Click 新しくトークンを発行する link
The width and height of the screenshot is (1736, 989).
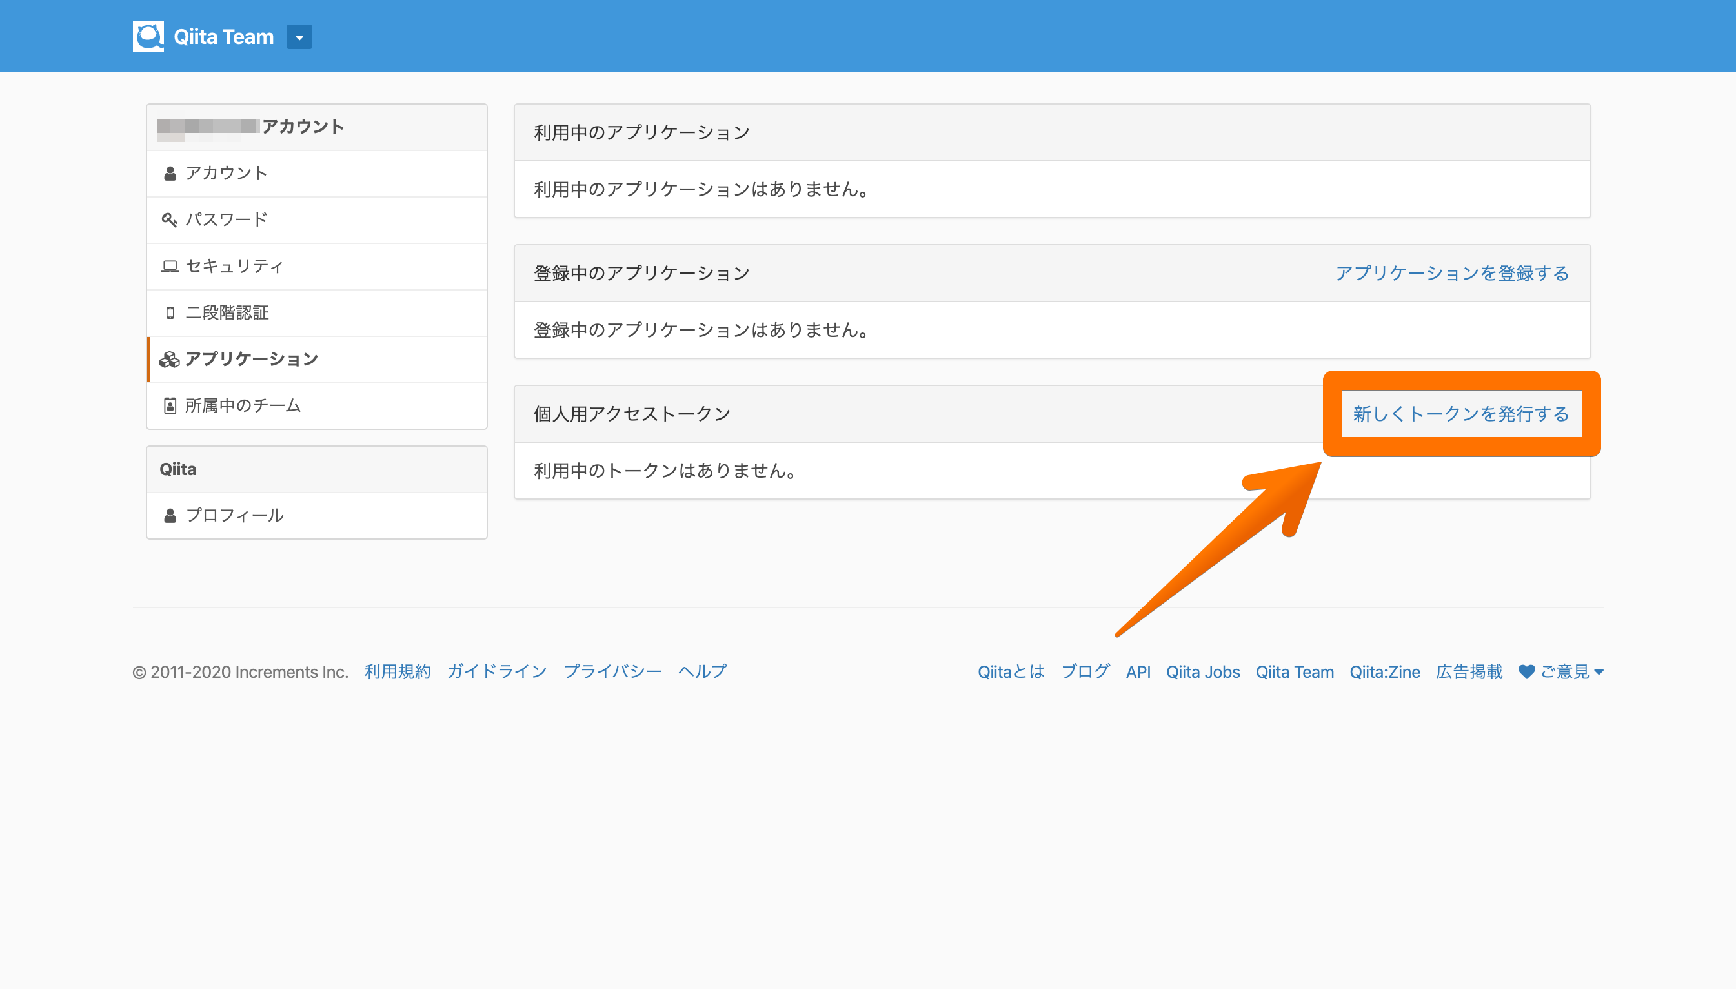pyautogui.click(x=1461, y=414)
